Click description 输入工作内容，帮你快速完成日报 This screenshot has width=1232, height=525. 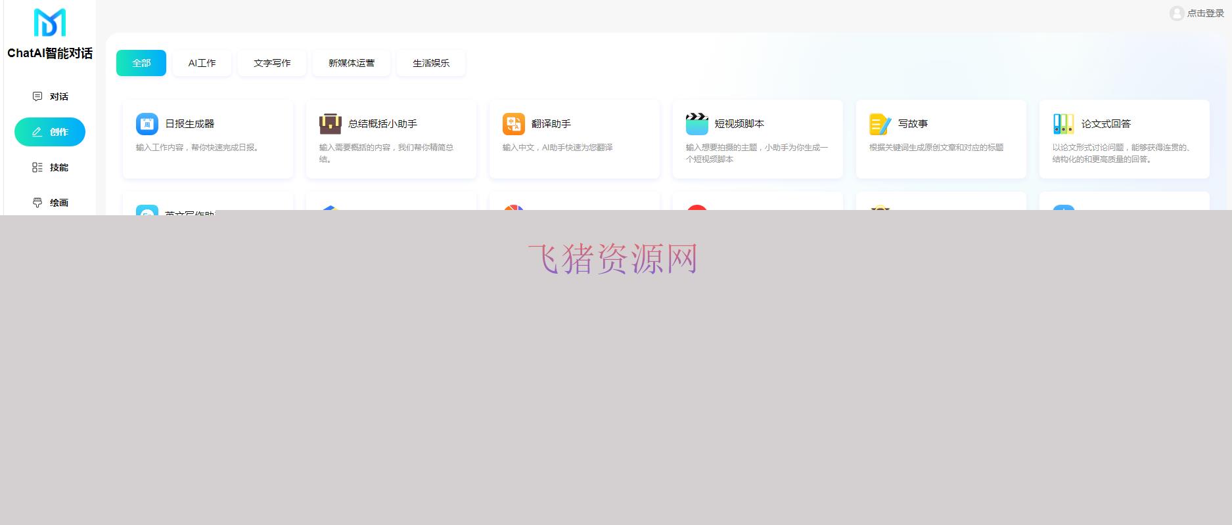[x=199, y=148]
